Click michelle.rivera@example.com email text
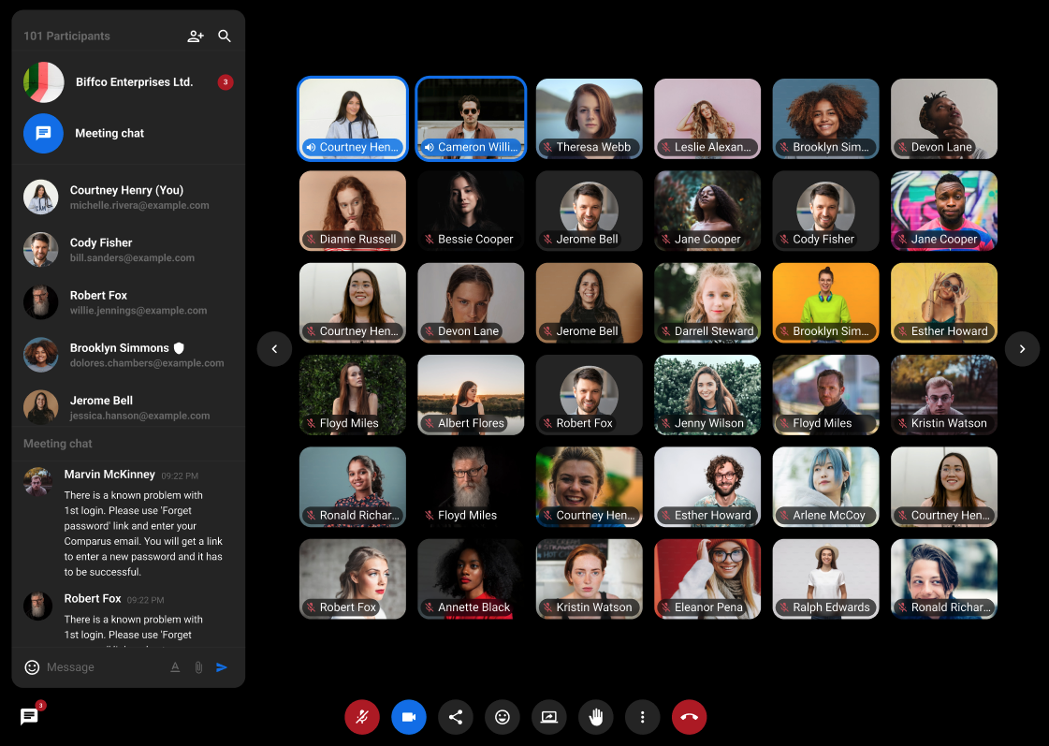The height and width of the screenshot is (746, 1049). pyautogui.click(x=139, y=205)
